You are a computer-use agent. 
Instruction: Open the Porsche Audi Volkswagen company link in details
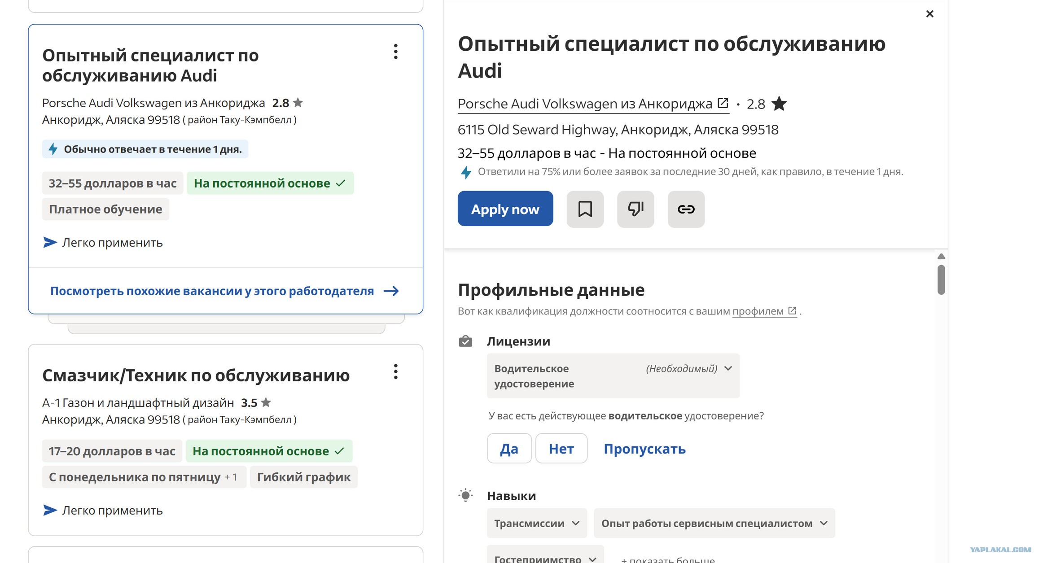coord(585,104)
